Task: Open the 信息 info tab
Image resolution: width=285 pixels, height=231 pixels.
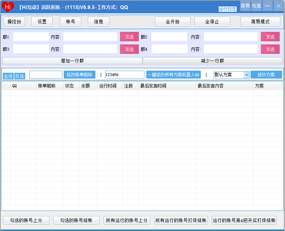Action: [99, 22]
